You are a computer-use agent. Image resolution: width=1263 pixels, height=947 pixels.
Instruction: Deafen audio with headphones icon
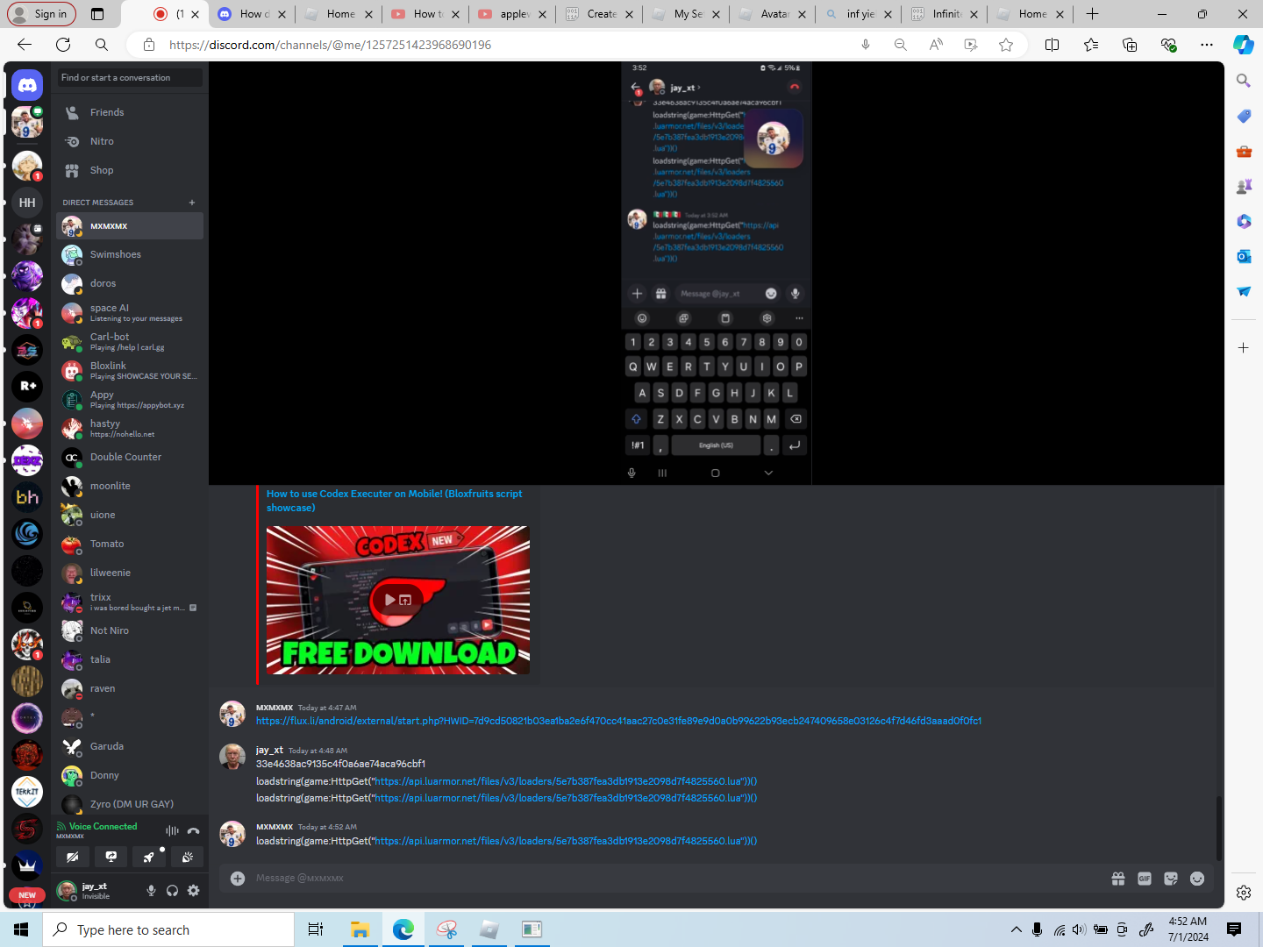(x=172, y=891)
